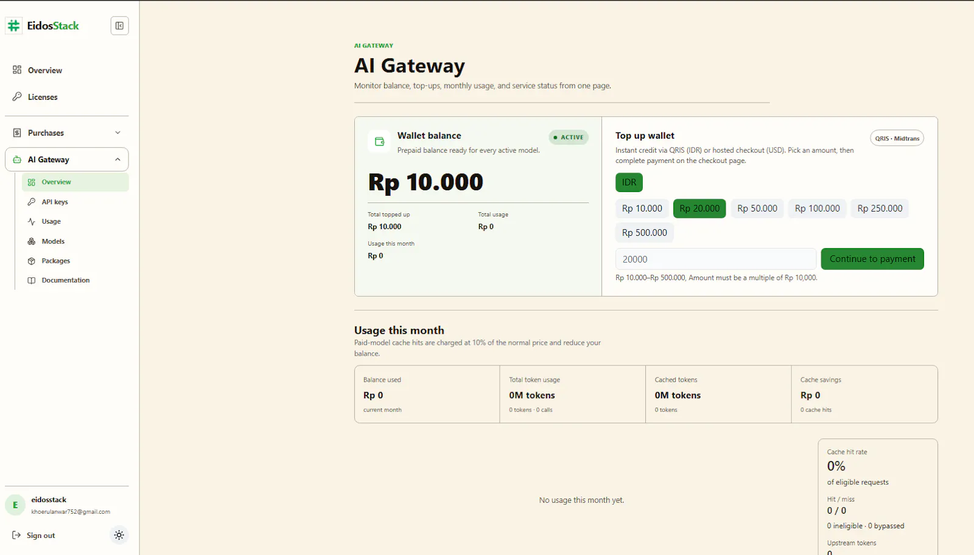Image resolution: width=974 pixels, height=555 pixels.
Task: Click the eidosstack account name
Action: (49, 500)
